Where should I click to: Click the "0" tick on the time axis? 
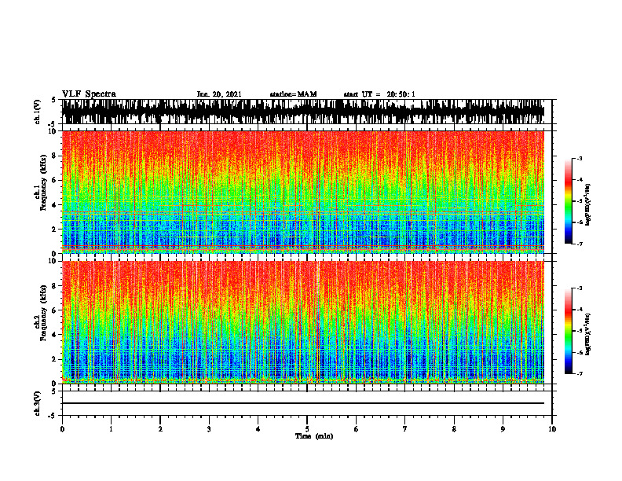click(x=62, y=429)
